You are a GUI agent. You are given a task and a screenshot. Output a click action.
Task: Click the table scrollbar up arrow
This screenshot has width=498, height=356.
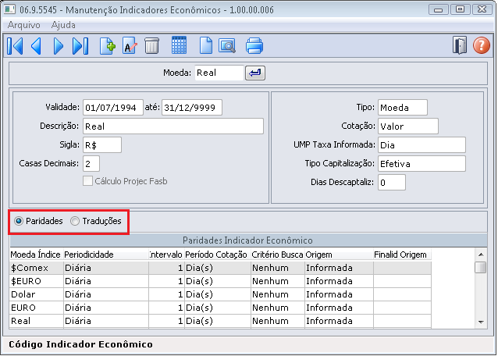481,255
